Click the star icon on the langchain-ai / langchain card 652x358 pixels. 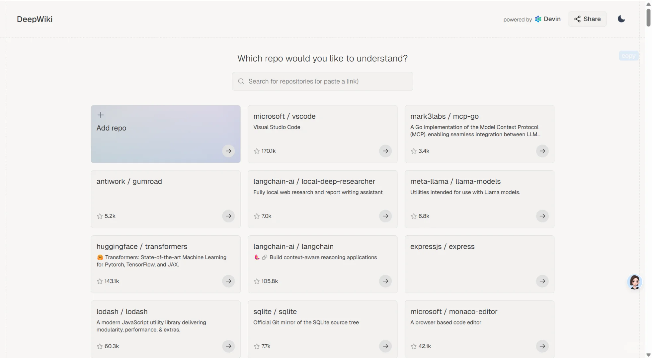coord(257,281)
